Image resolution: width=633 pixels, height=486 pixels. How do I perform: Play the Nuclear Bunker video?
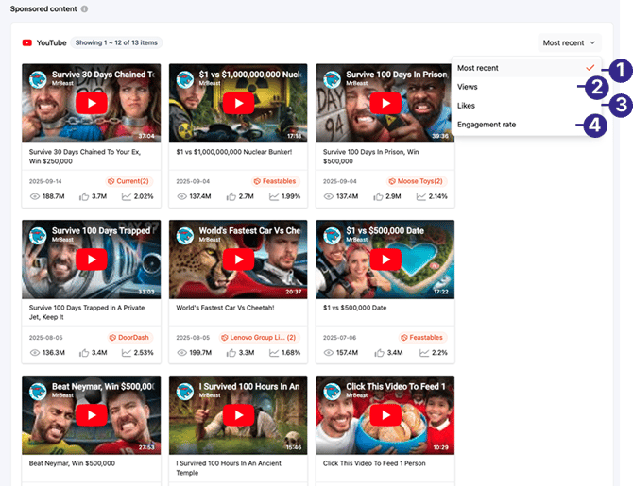coord(238,103)
